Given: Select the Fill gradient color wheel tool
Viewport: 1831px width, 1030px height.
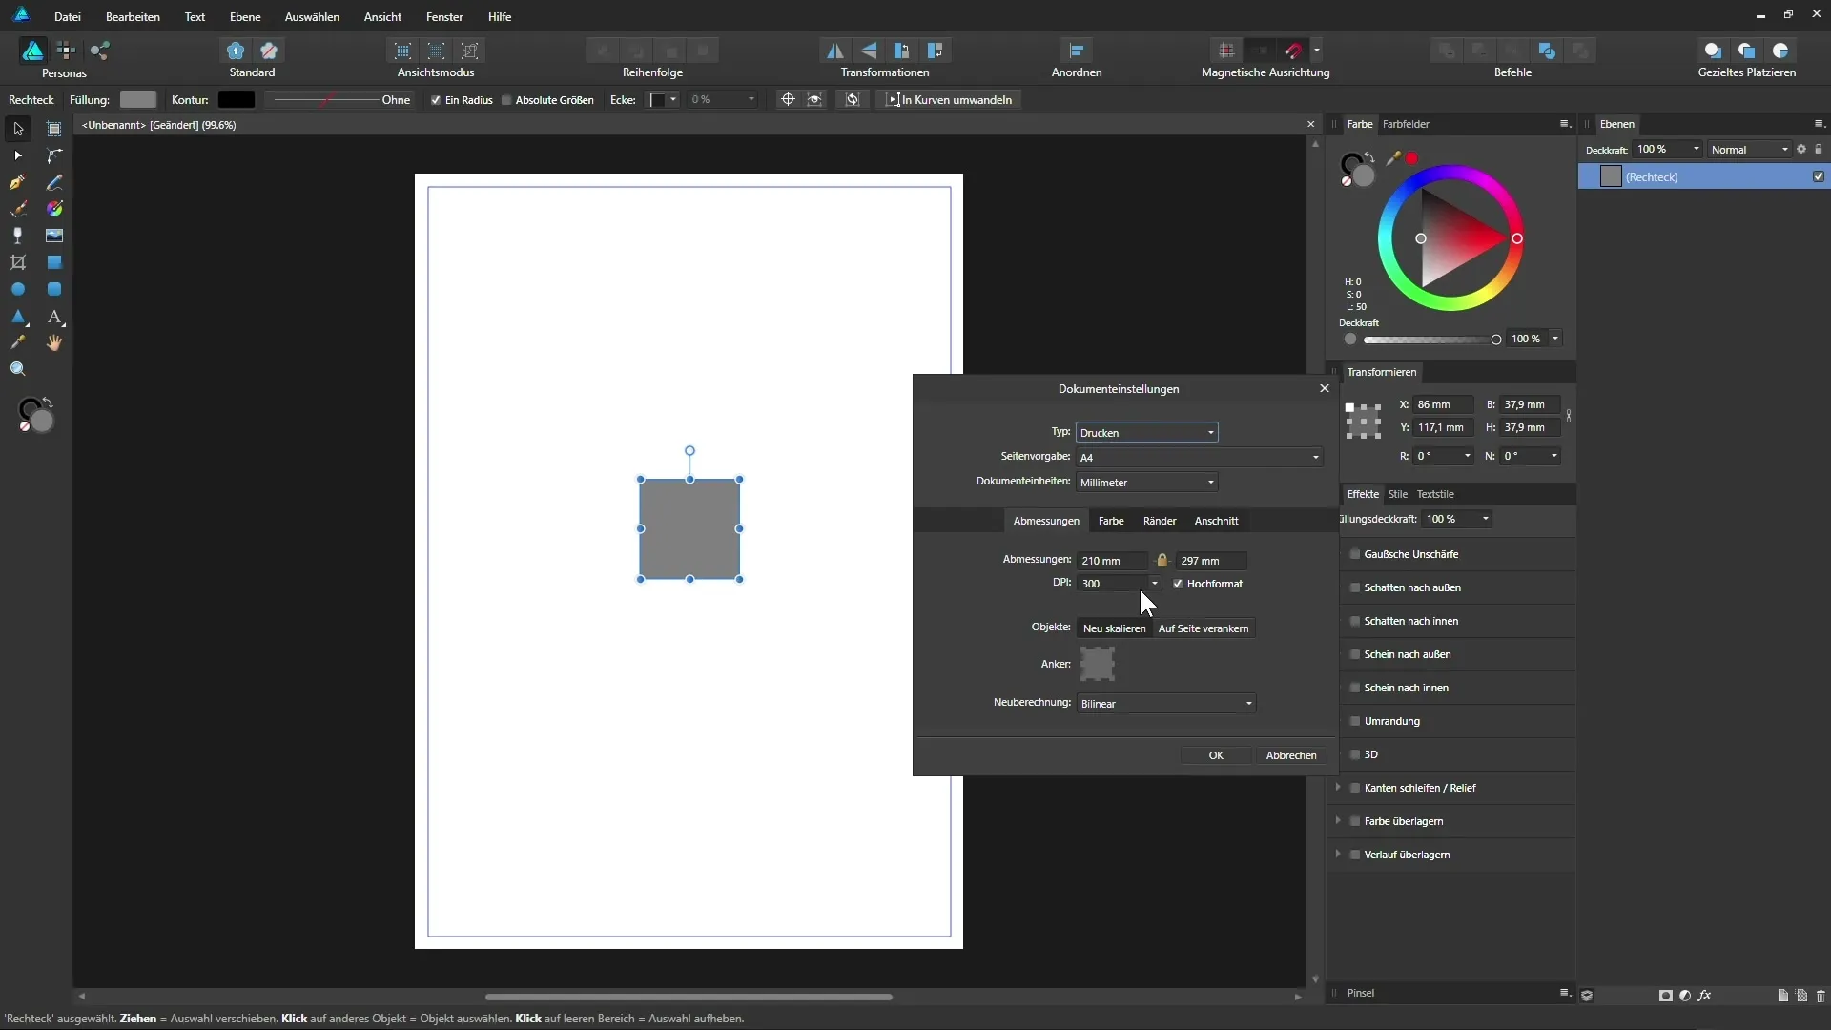Looking at the screenshot, I should [54, 209].
